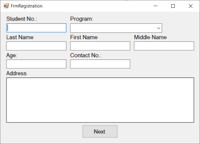Click the Next button
Screen dimensions: 200x144
pyautogui.click(x=100, y=131)
